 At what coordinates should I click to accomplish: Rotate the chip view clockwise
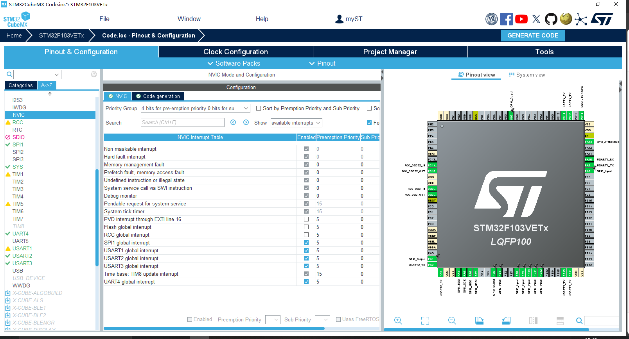click(479, 321)
